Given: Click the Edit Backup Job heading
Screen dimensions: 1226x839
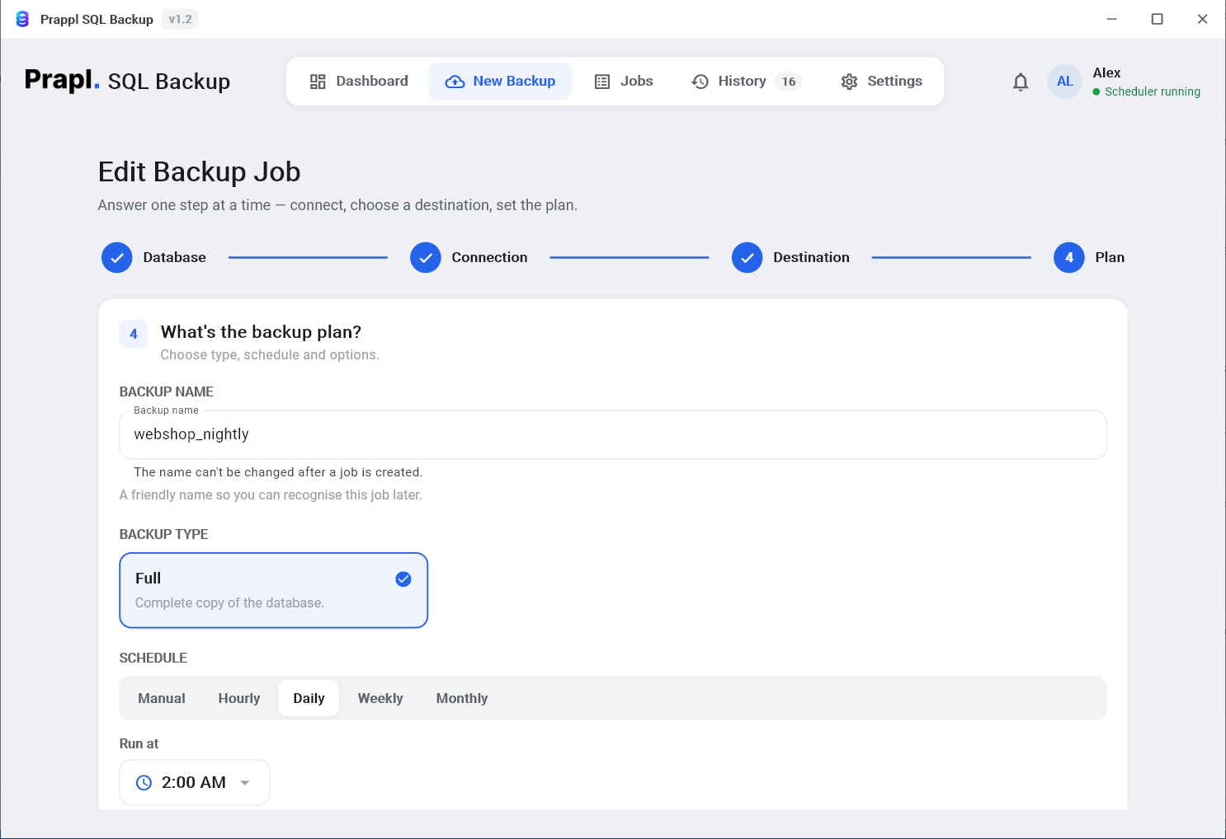Looking at the screenshot, I should [200, 171].
